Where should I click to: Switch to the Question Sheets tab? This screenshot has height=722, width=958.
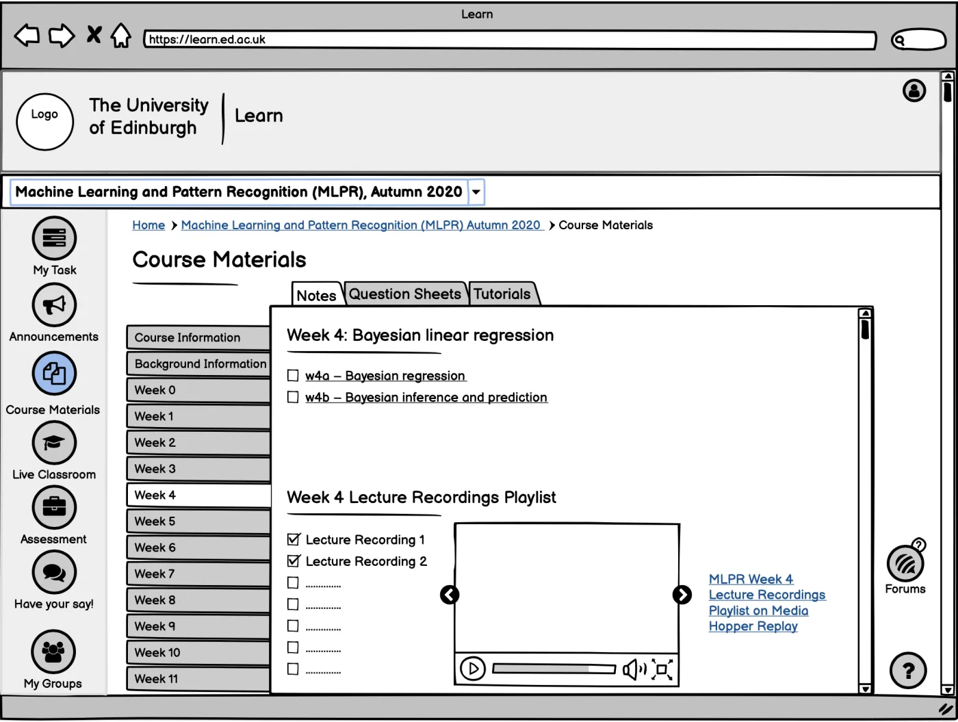pos(405,294)
